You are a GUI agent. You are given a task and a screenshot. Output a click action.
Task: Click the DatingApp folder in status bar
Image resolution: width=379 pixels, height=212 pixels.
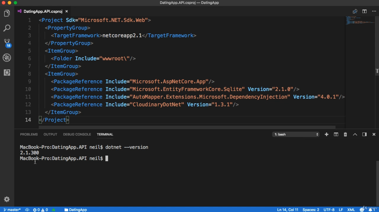(75, 210)
